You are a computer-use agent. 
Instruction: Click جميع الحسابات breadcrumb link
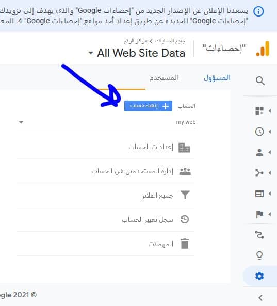[x=170, y=41]
